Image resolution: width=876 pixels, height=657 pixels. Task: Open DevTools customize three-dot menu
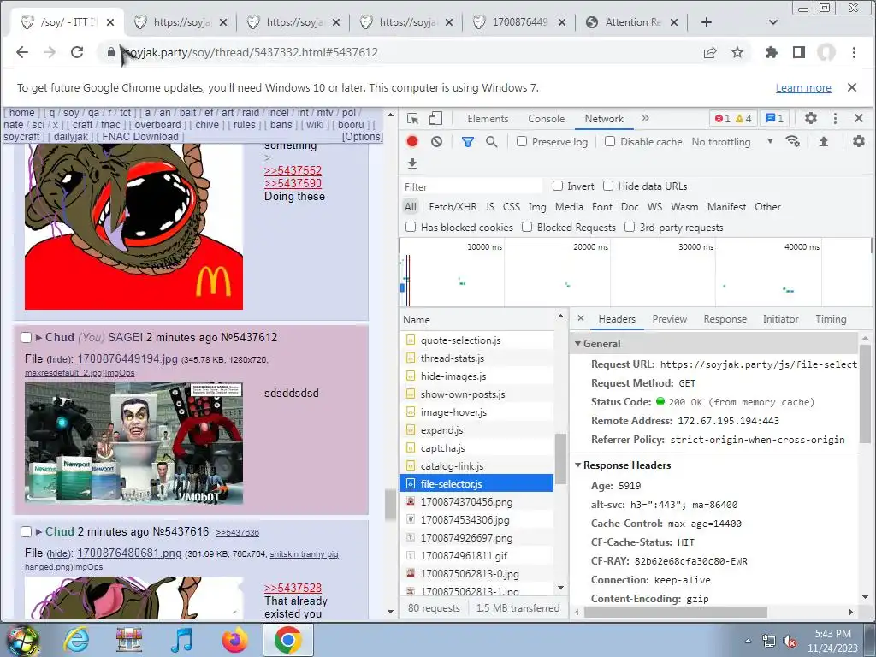[835, 118]
